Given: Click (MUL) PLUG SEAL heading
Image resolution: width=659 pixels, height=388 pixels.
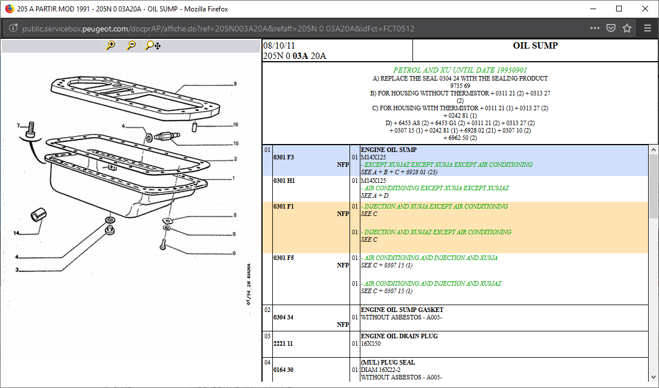Looking at the screenshot, I should pos(387,362).
